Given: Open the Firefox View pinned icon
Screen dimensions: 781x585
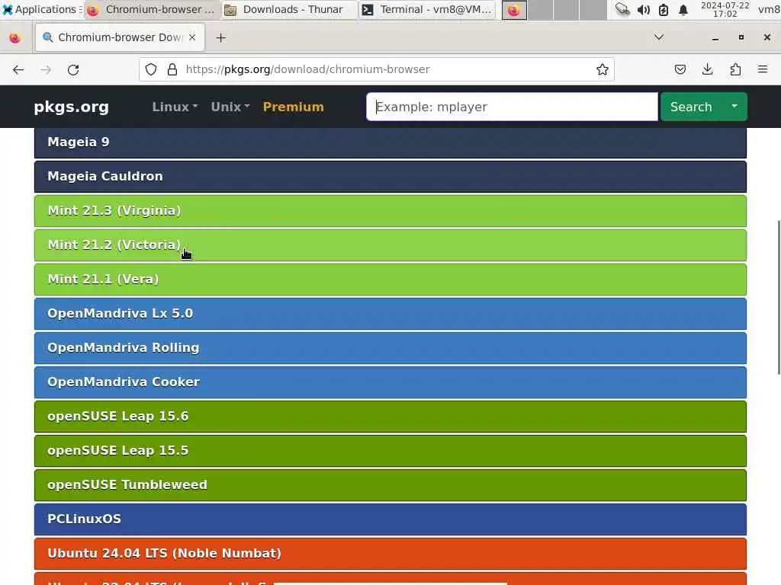Looking at the screenshot, I should (x=15, y=38).
